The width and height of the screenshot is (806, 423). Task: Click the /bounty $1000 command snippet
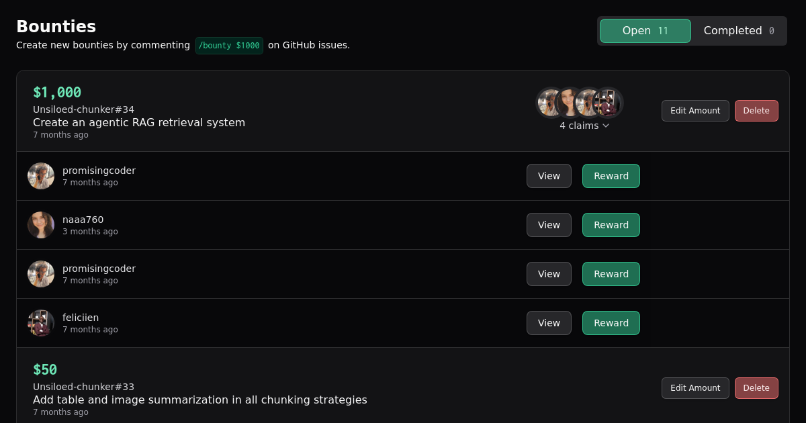[x=229, y=46]
